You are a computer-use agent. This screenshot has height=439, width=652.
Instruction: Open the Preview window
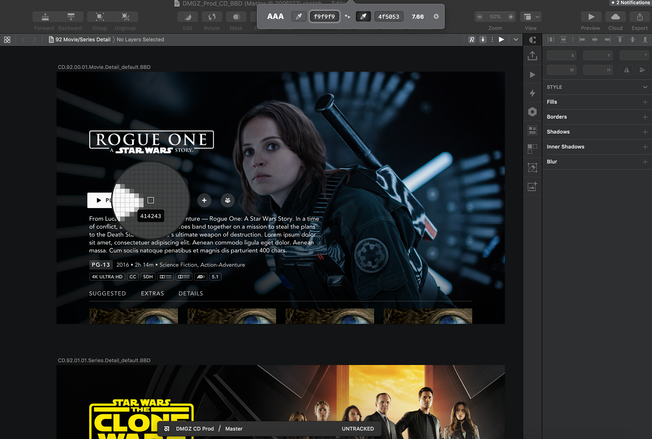pyautogui.click(x=591, y=17)
